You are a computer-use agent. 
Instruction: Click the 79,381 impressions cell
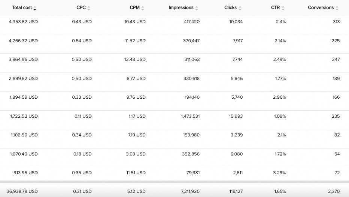pyautogui.click(x=193, y=173)
